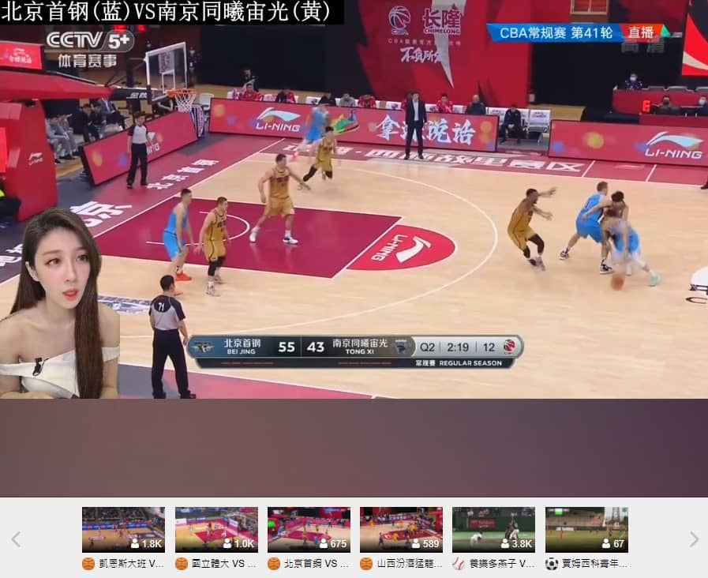The height and width of the screenshot is (578, 708).
Task: Click the basketball icon beside 山西汾酒猛龍
Action: (366, 564)
